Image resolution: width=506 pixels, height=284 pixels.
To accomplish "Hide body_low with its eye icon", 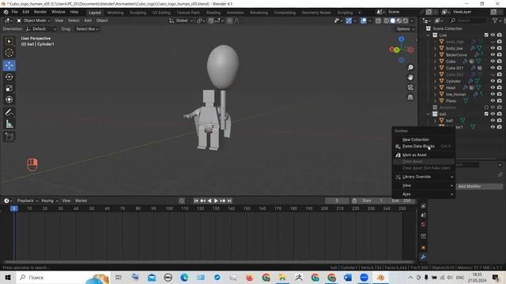I will 493,48.
